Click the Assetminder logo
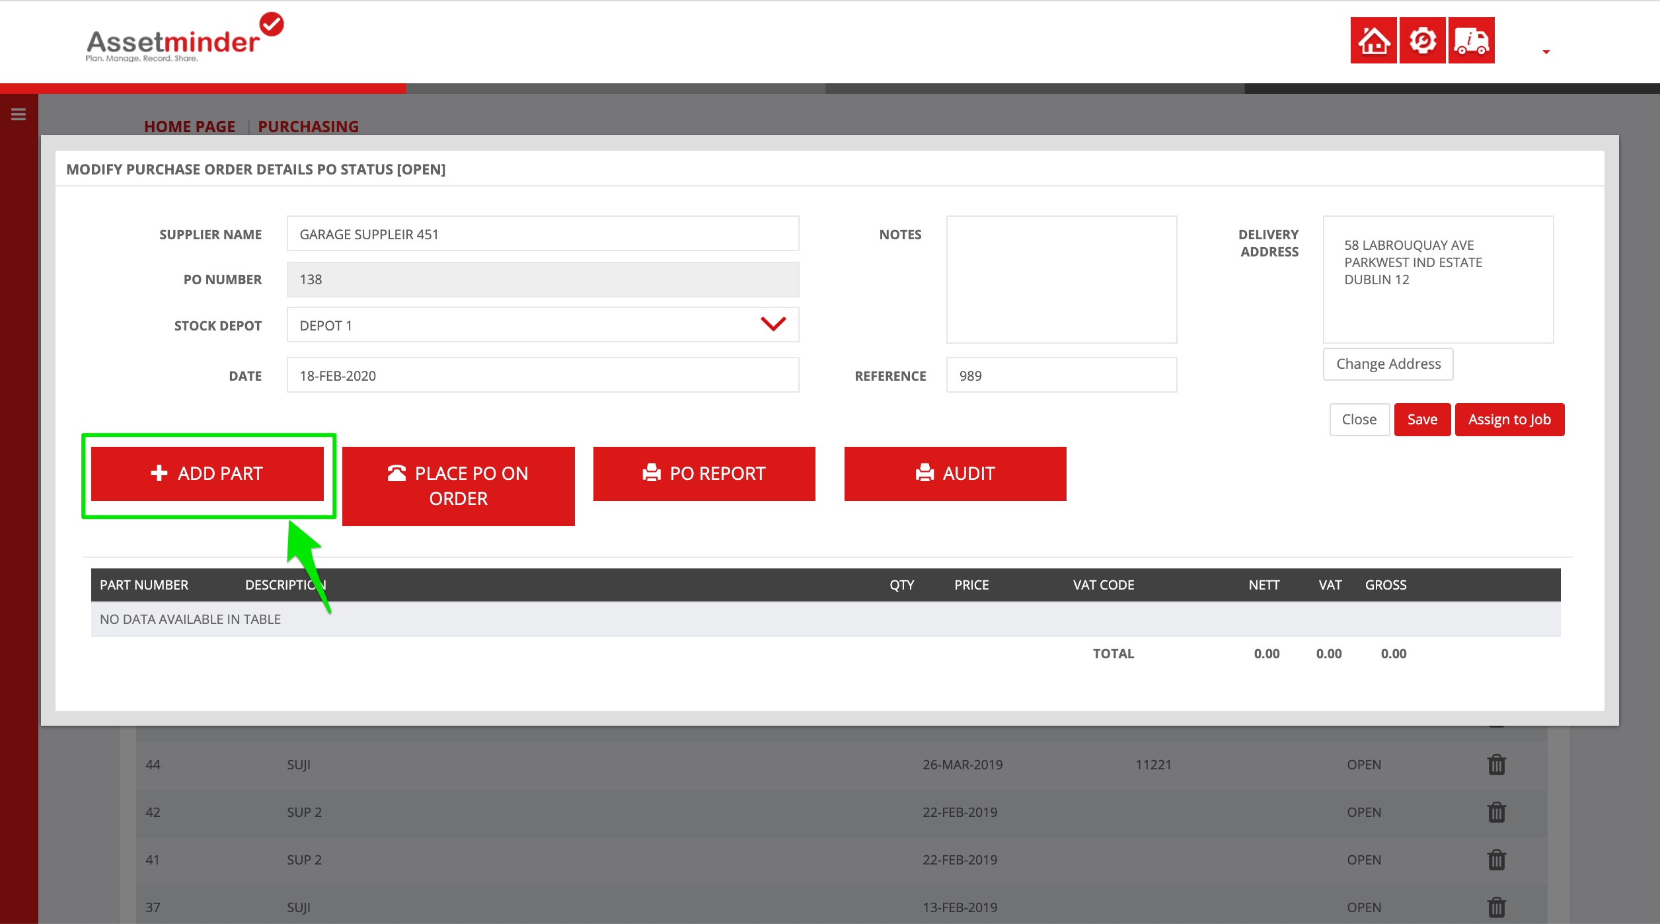Image resolution: width=1660 pixels, height=924 pixels. click(x=184, y=39)
